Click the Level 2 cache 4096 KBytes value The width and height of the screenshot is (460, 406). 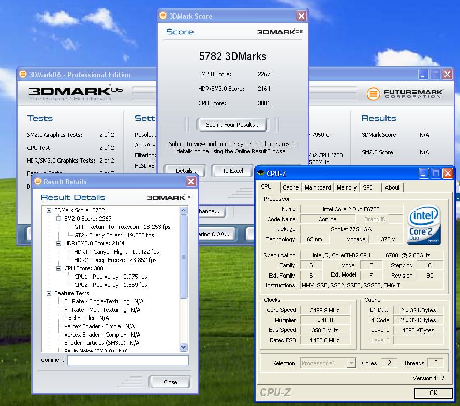pos(418,330)
